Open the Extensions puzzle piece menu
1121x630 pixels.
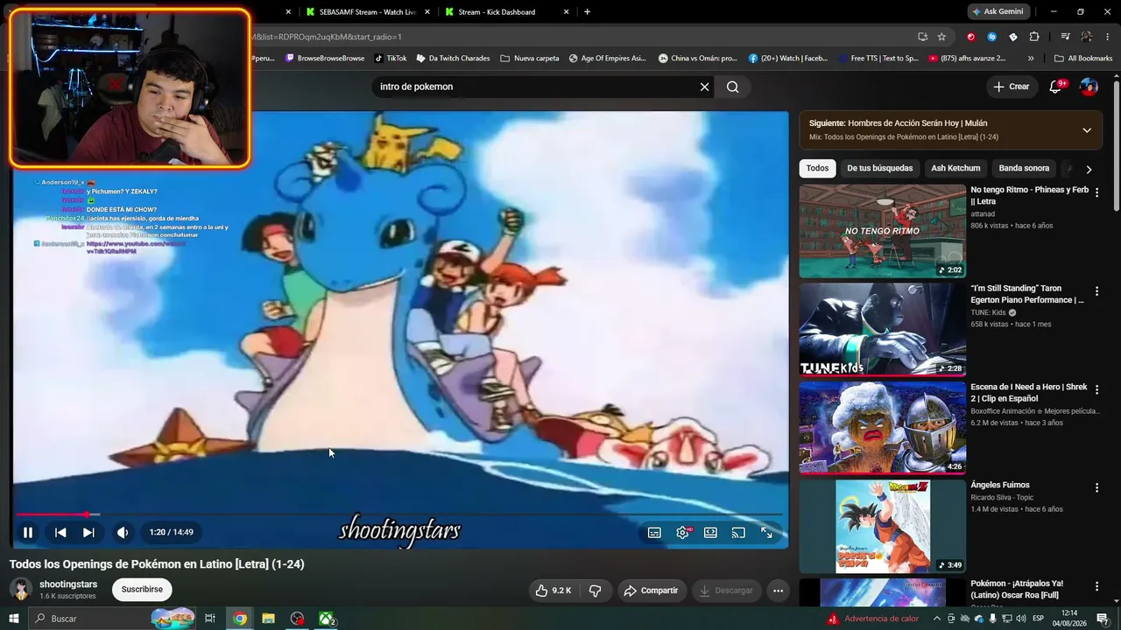(x=1034, y=37)
